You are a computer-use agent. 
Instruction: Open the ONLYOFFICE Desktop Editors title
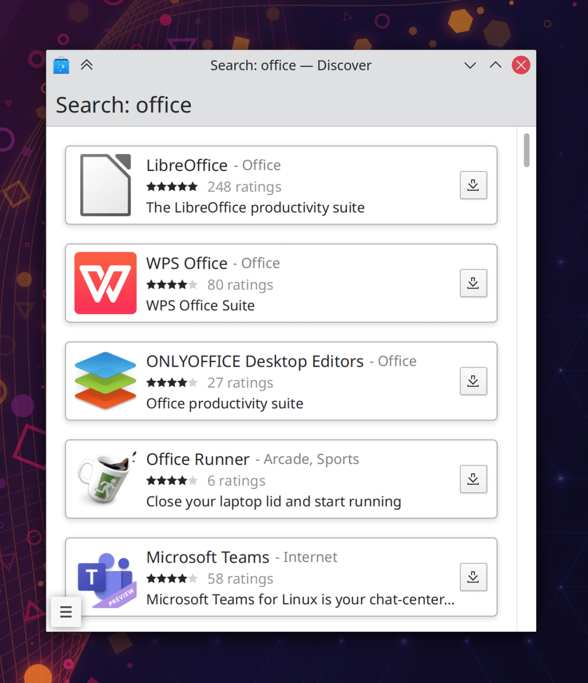(254, 361)
